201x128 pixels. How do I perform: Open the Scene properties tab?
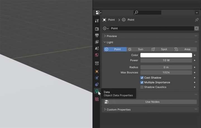tap(97, 49)
